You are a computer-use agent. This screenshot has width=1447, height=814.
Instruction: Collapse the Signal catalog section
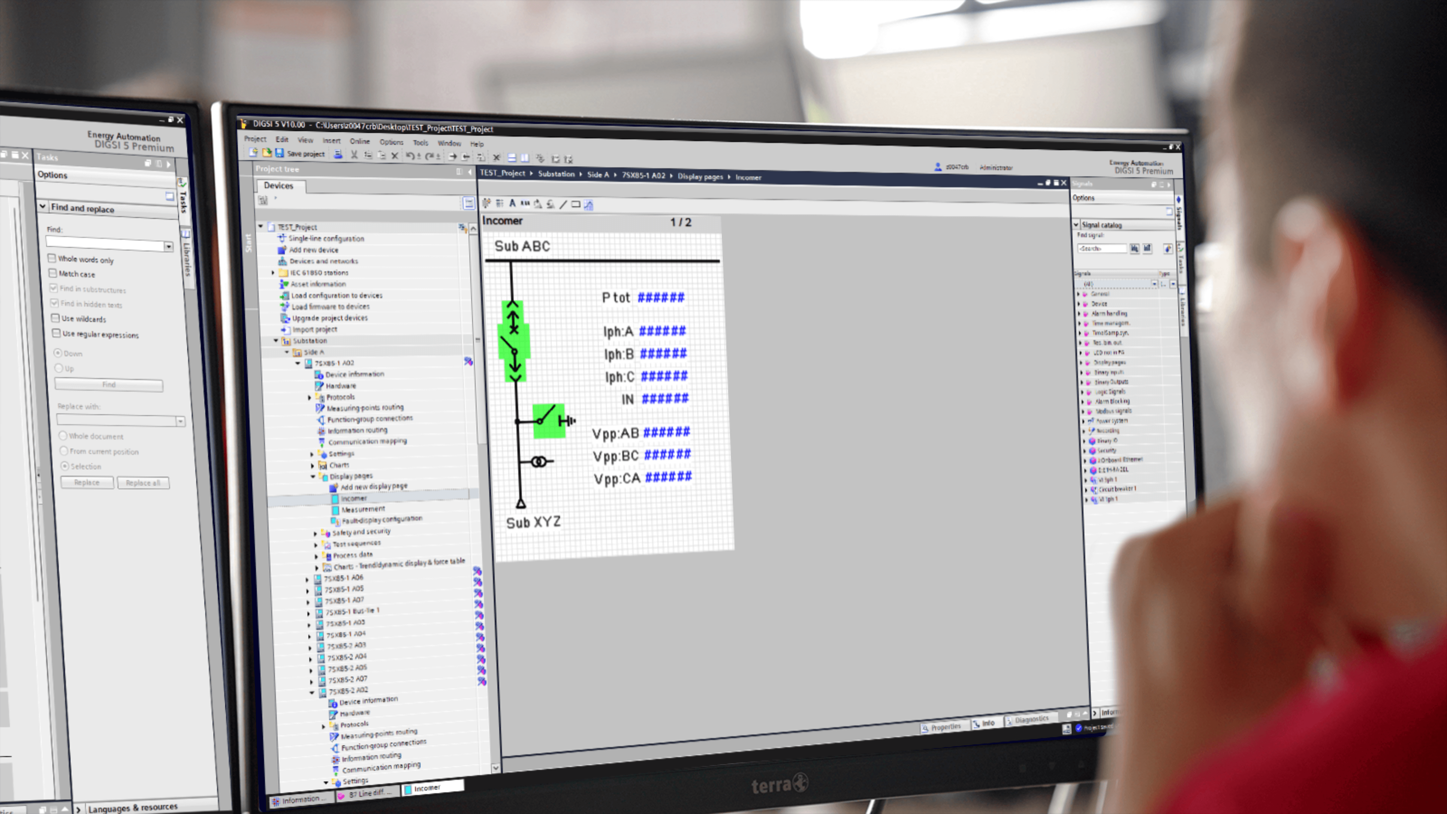click(x=1076, y=225)
